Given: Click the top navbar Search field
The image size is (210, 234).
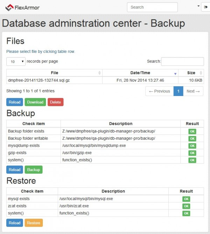Looking at the screenshot, I should tap(152, 7).
